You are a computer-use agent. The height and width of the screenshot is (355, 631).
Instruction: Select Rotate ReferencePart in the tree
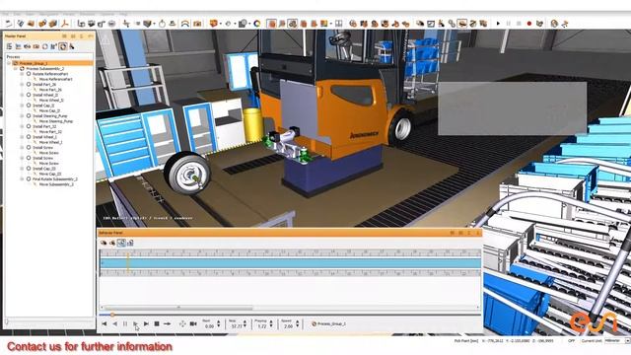[50, 74]
